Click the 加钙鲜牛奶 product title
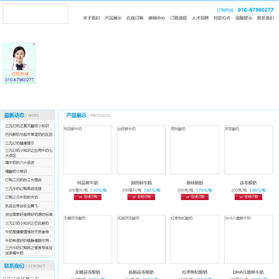 (x=141, y=183)
